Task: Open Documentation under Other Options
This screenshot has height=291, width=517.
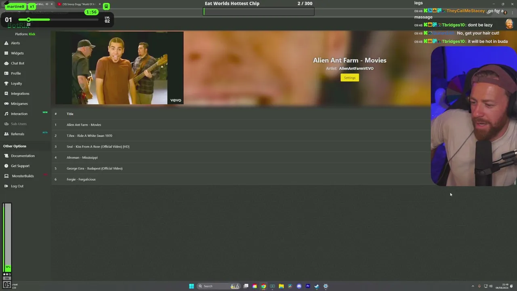Action: pos(23,156)
